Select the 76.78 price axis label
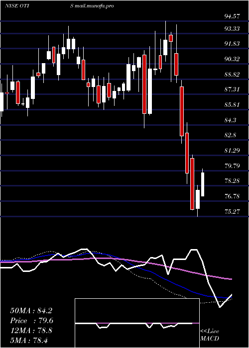The width and height of the screenshot is (249, 348). click(x=233, y=196)
